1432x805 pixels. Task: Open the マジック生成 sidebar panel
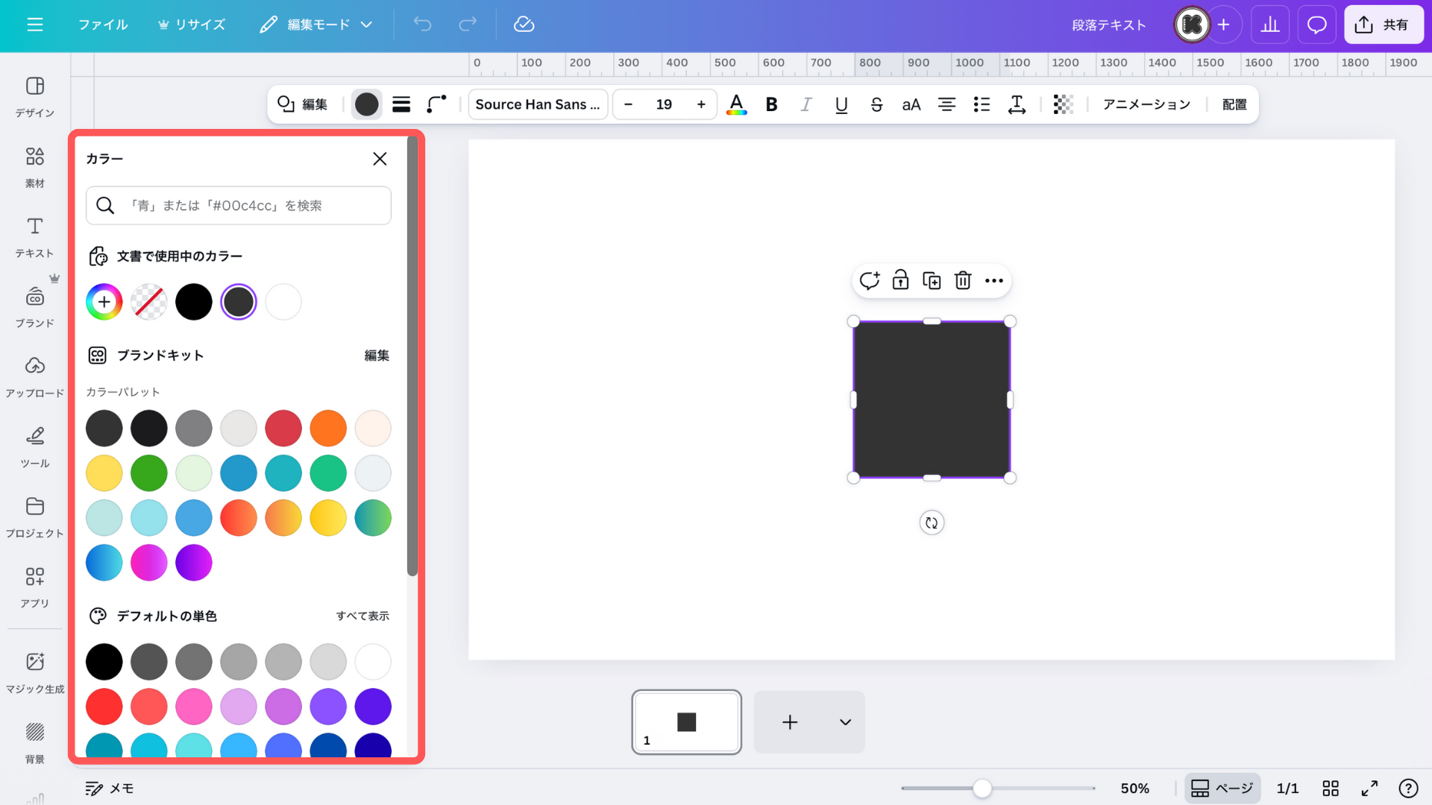pos(35,673)
